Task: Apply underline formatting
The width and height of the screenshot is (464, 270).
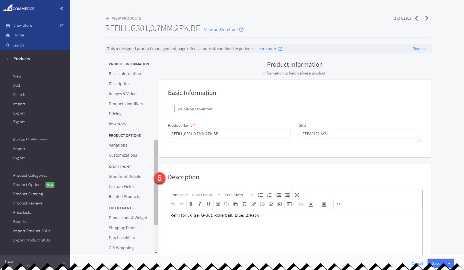Action: pyautogui.click(x=208, y=204)
